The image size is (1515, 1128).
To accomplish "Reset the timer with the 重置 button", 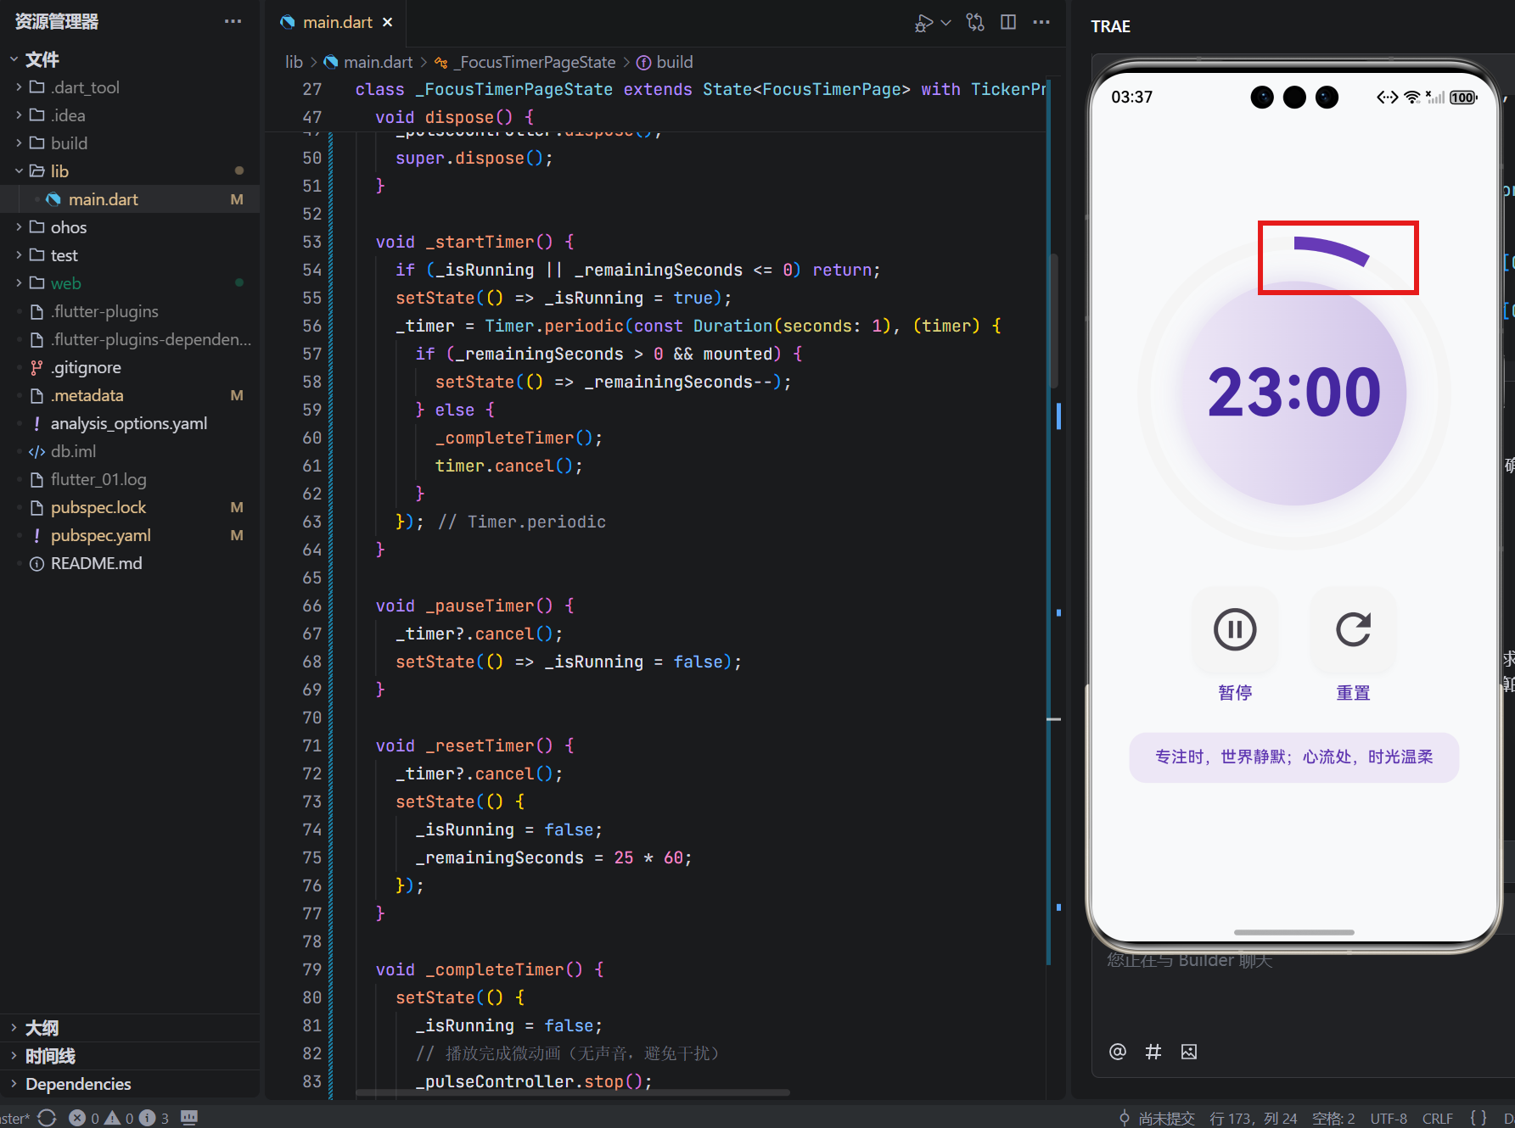I will tap(1353, 630).
